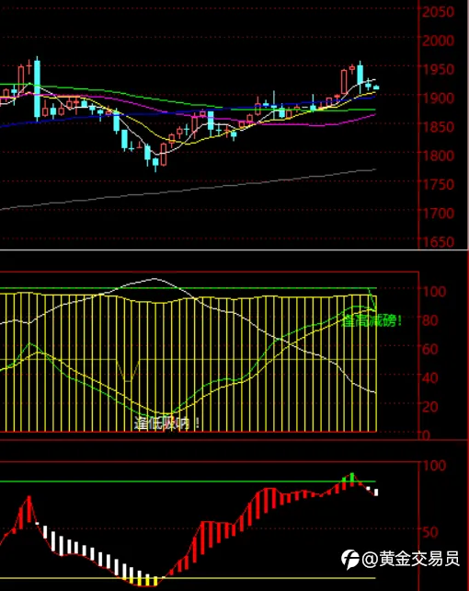Select the green bars at bottom histogram peak
469x591 pixels.
(349, 480)
